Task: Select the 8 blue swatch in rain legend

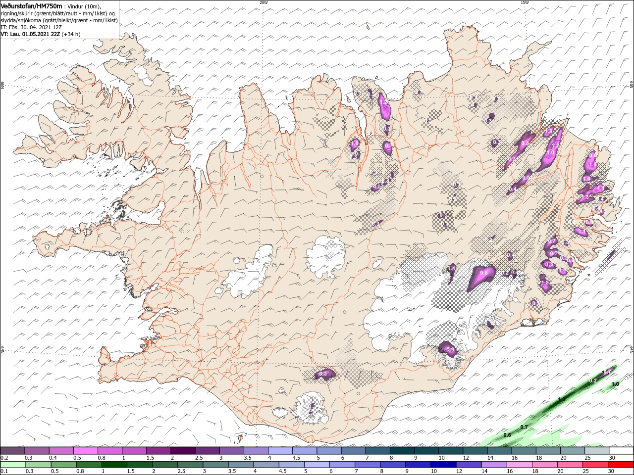Action: [393, 465]
